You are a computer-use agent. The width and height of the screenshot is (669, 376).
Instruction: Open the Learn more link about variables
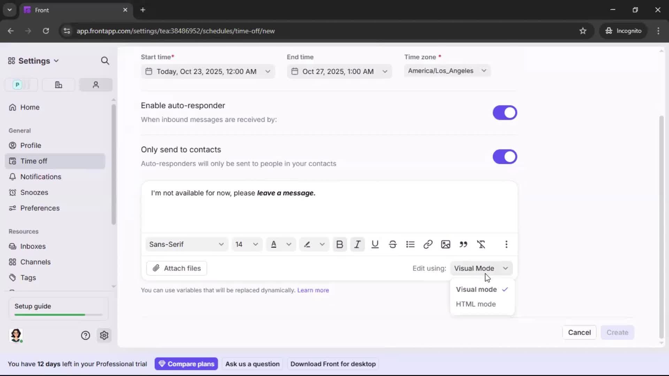313,290
